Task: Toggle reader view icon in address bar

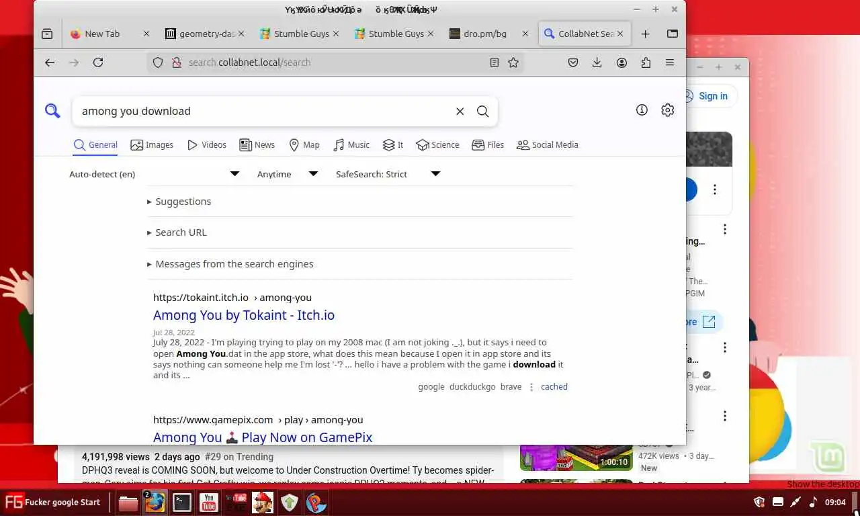Action: (x=494, y=62)
